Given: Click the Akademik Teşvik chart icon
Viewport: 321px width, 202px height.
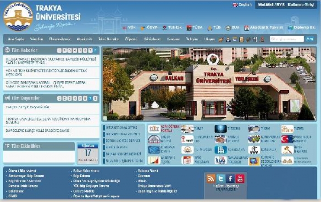Looking at the screenshot, I should tap(154, 160).
